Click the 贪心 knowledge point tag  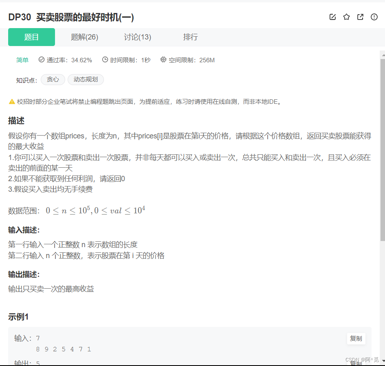pos(53,79)
